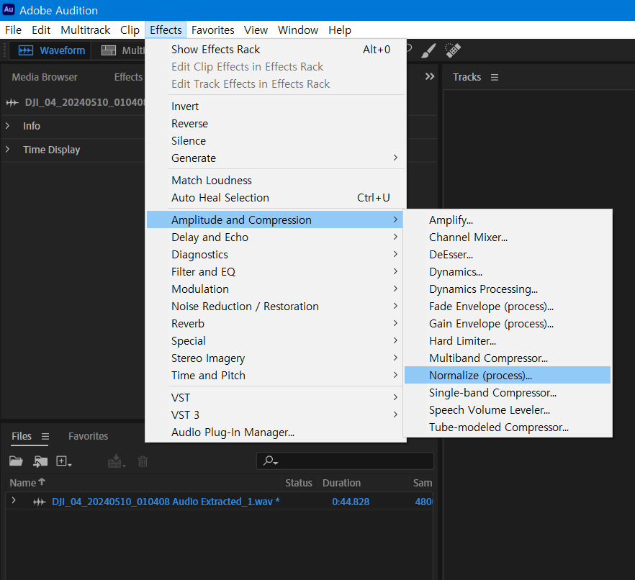Viewport: 635px width, 580px height.
Task: Open Noise Reduction / Restoration submenu
Action: pos(276,306)
